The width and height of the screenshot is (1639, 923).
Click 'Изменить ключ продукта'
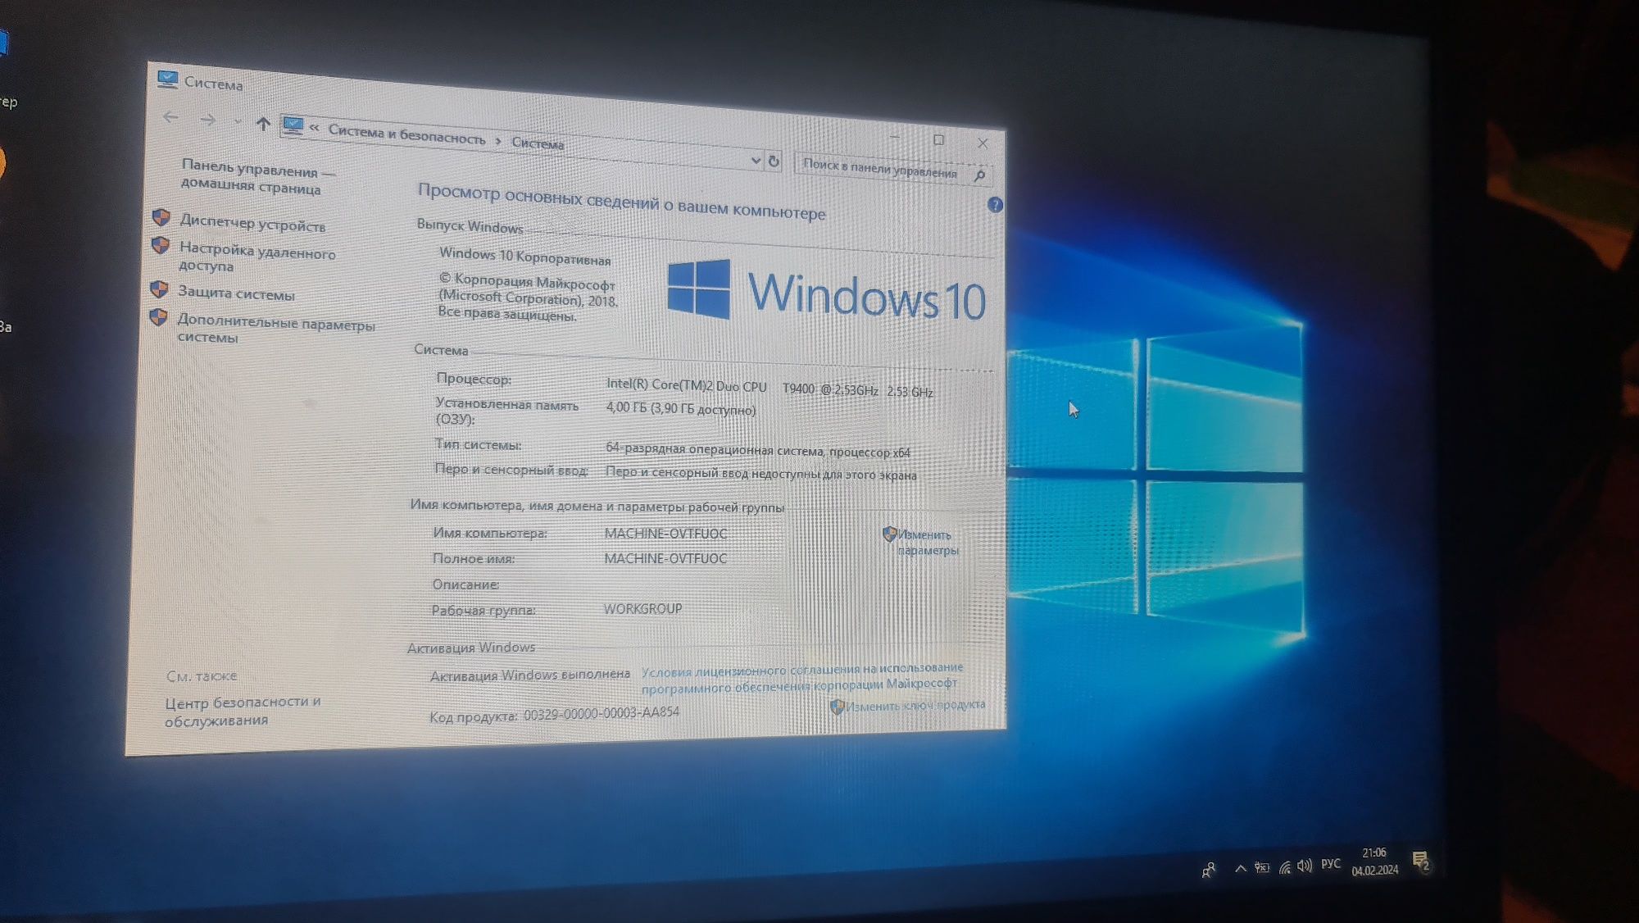[915, 705]
